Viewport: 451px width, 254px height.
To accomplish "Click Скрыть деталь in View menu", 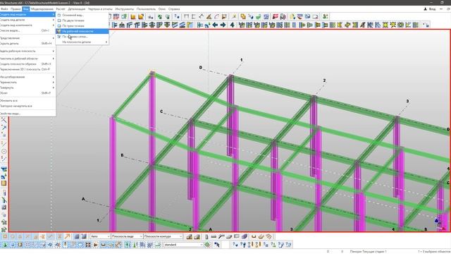I will click(27, 44).
